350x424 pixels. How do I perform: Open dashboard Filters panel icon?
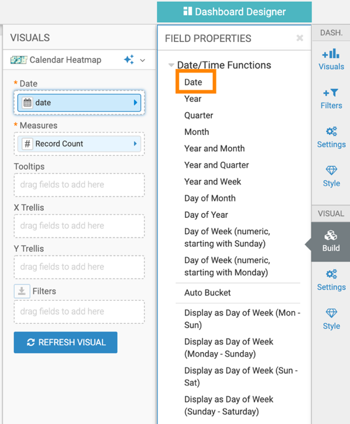(331, 93)
